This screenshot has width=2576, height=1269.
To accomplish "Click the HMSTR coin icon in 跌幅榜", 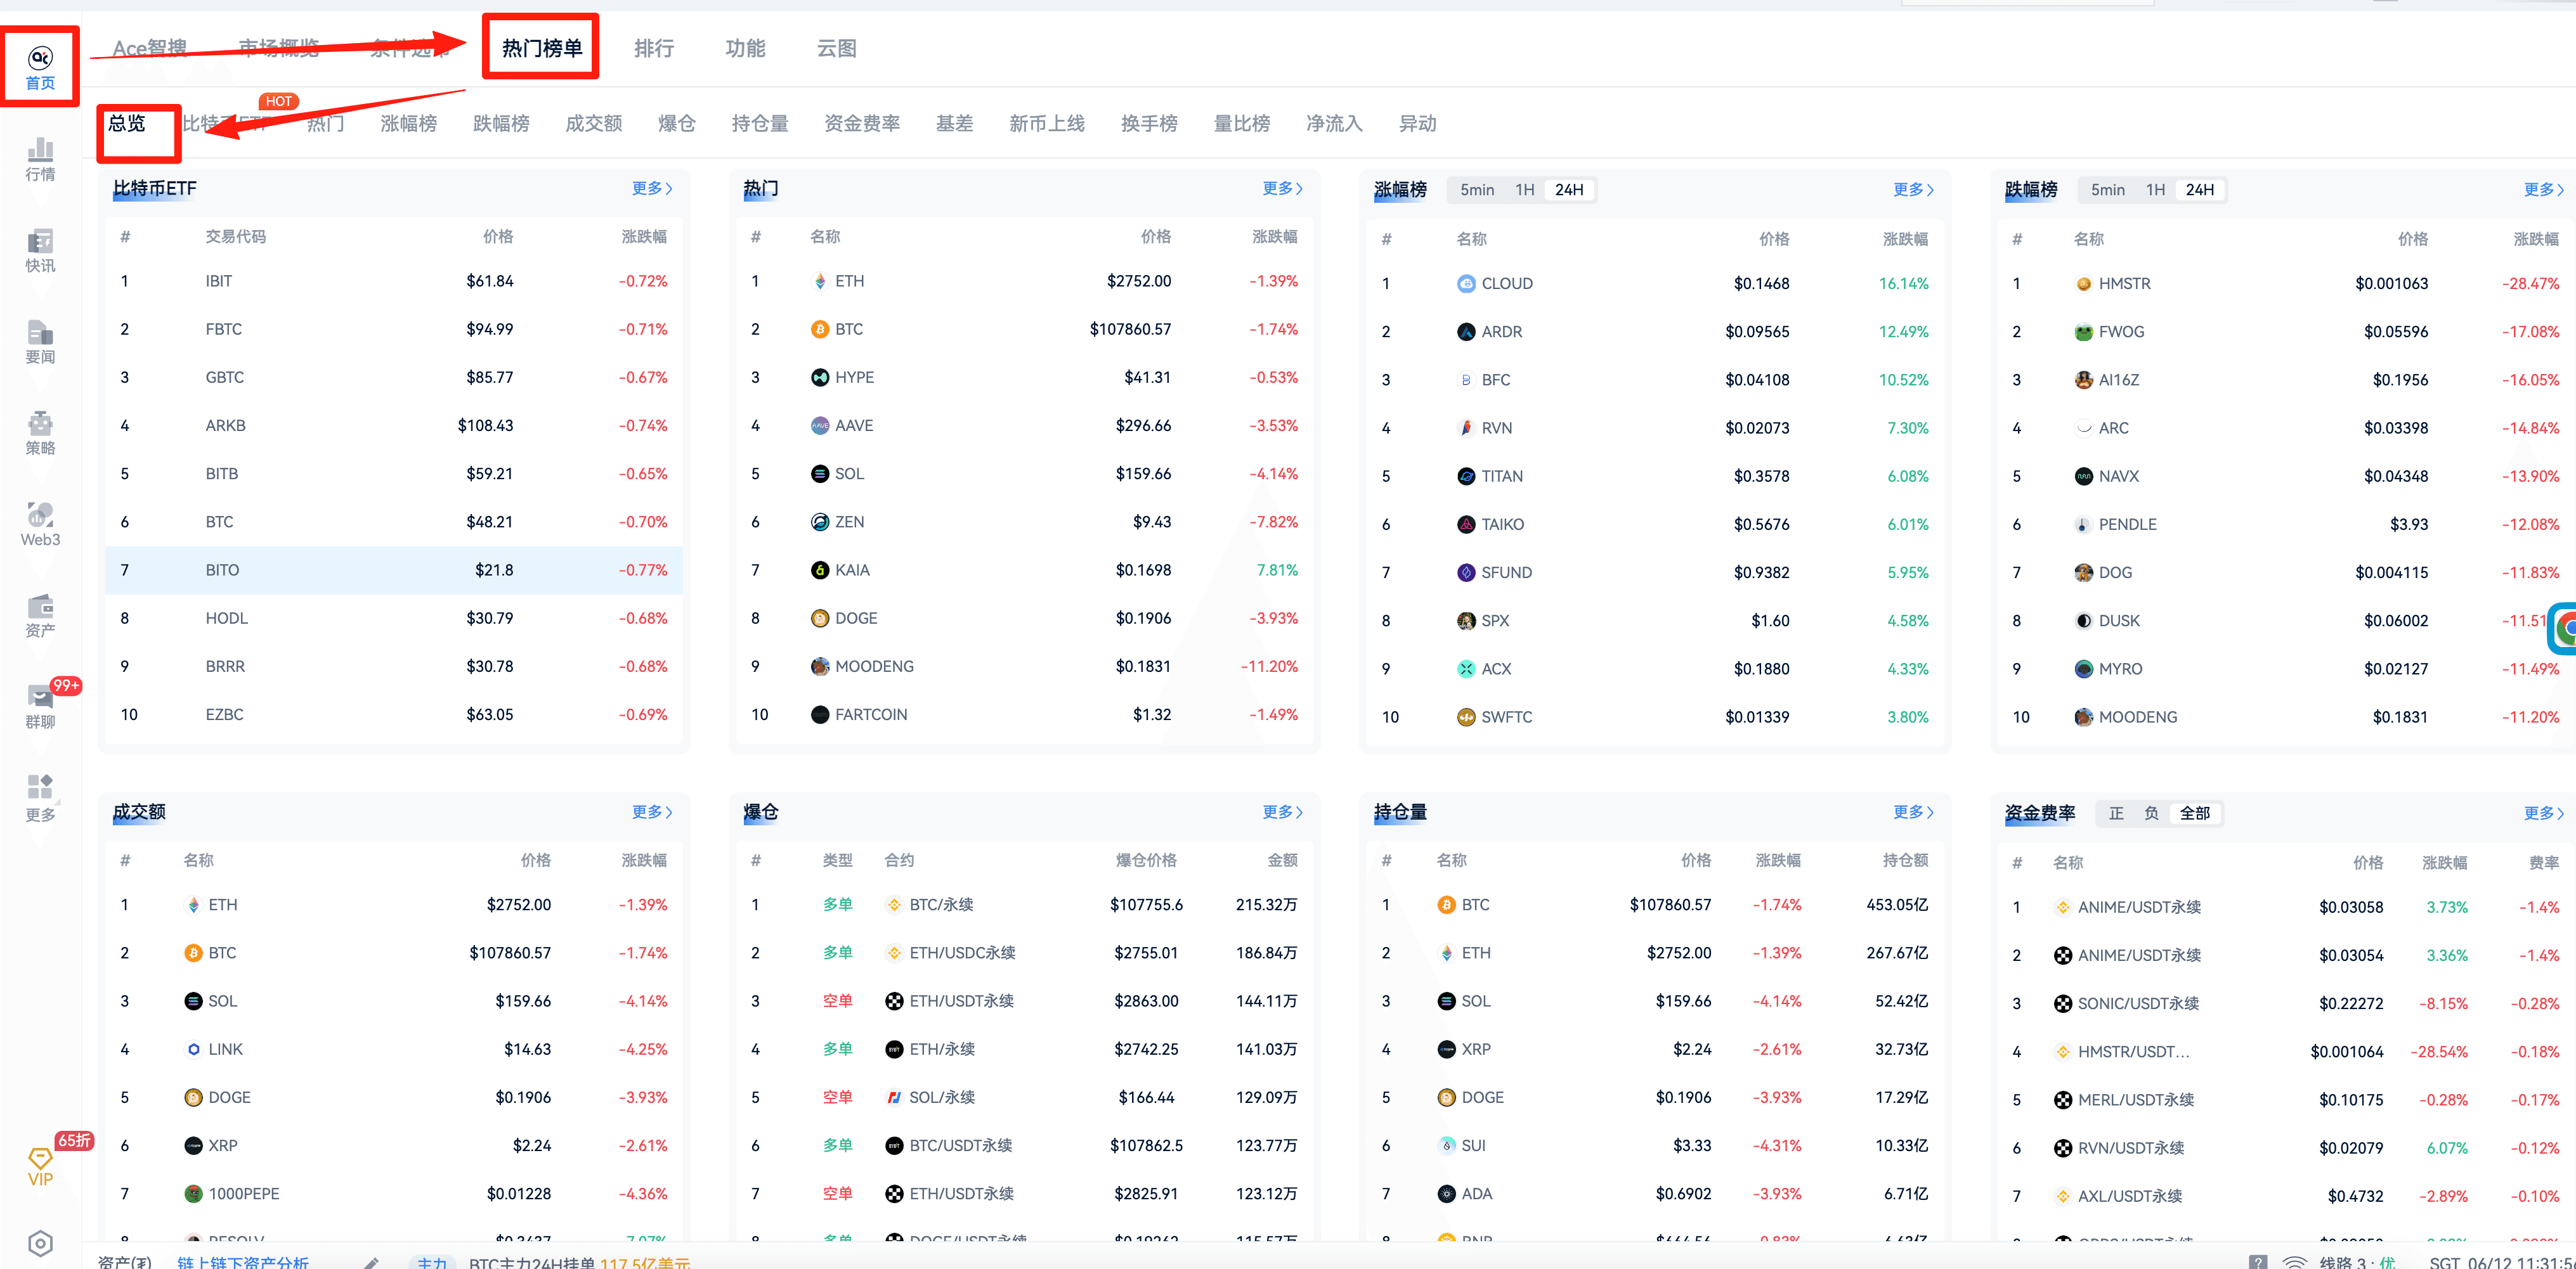I will click(2084, 284).
